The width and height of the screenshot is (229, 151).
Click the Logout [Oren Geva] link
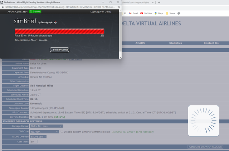(101, 12)
